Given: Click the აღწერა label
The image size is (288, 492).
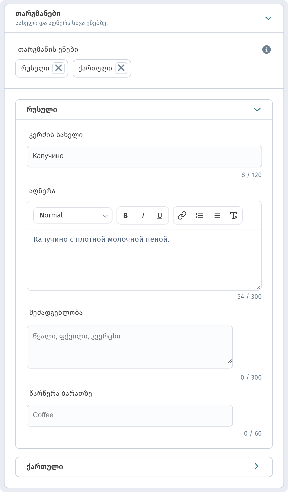Looking at the screenshot, I should 42,191.
